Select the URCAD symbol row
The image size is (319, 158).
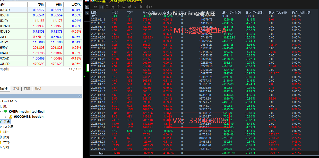41,58
